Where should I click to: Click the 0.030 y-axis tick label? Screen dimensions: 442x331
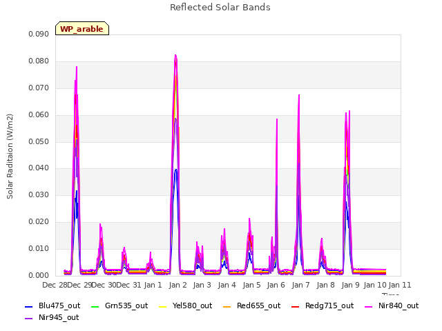point(39,195)
